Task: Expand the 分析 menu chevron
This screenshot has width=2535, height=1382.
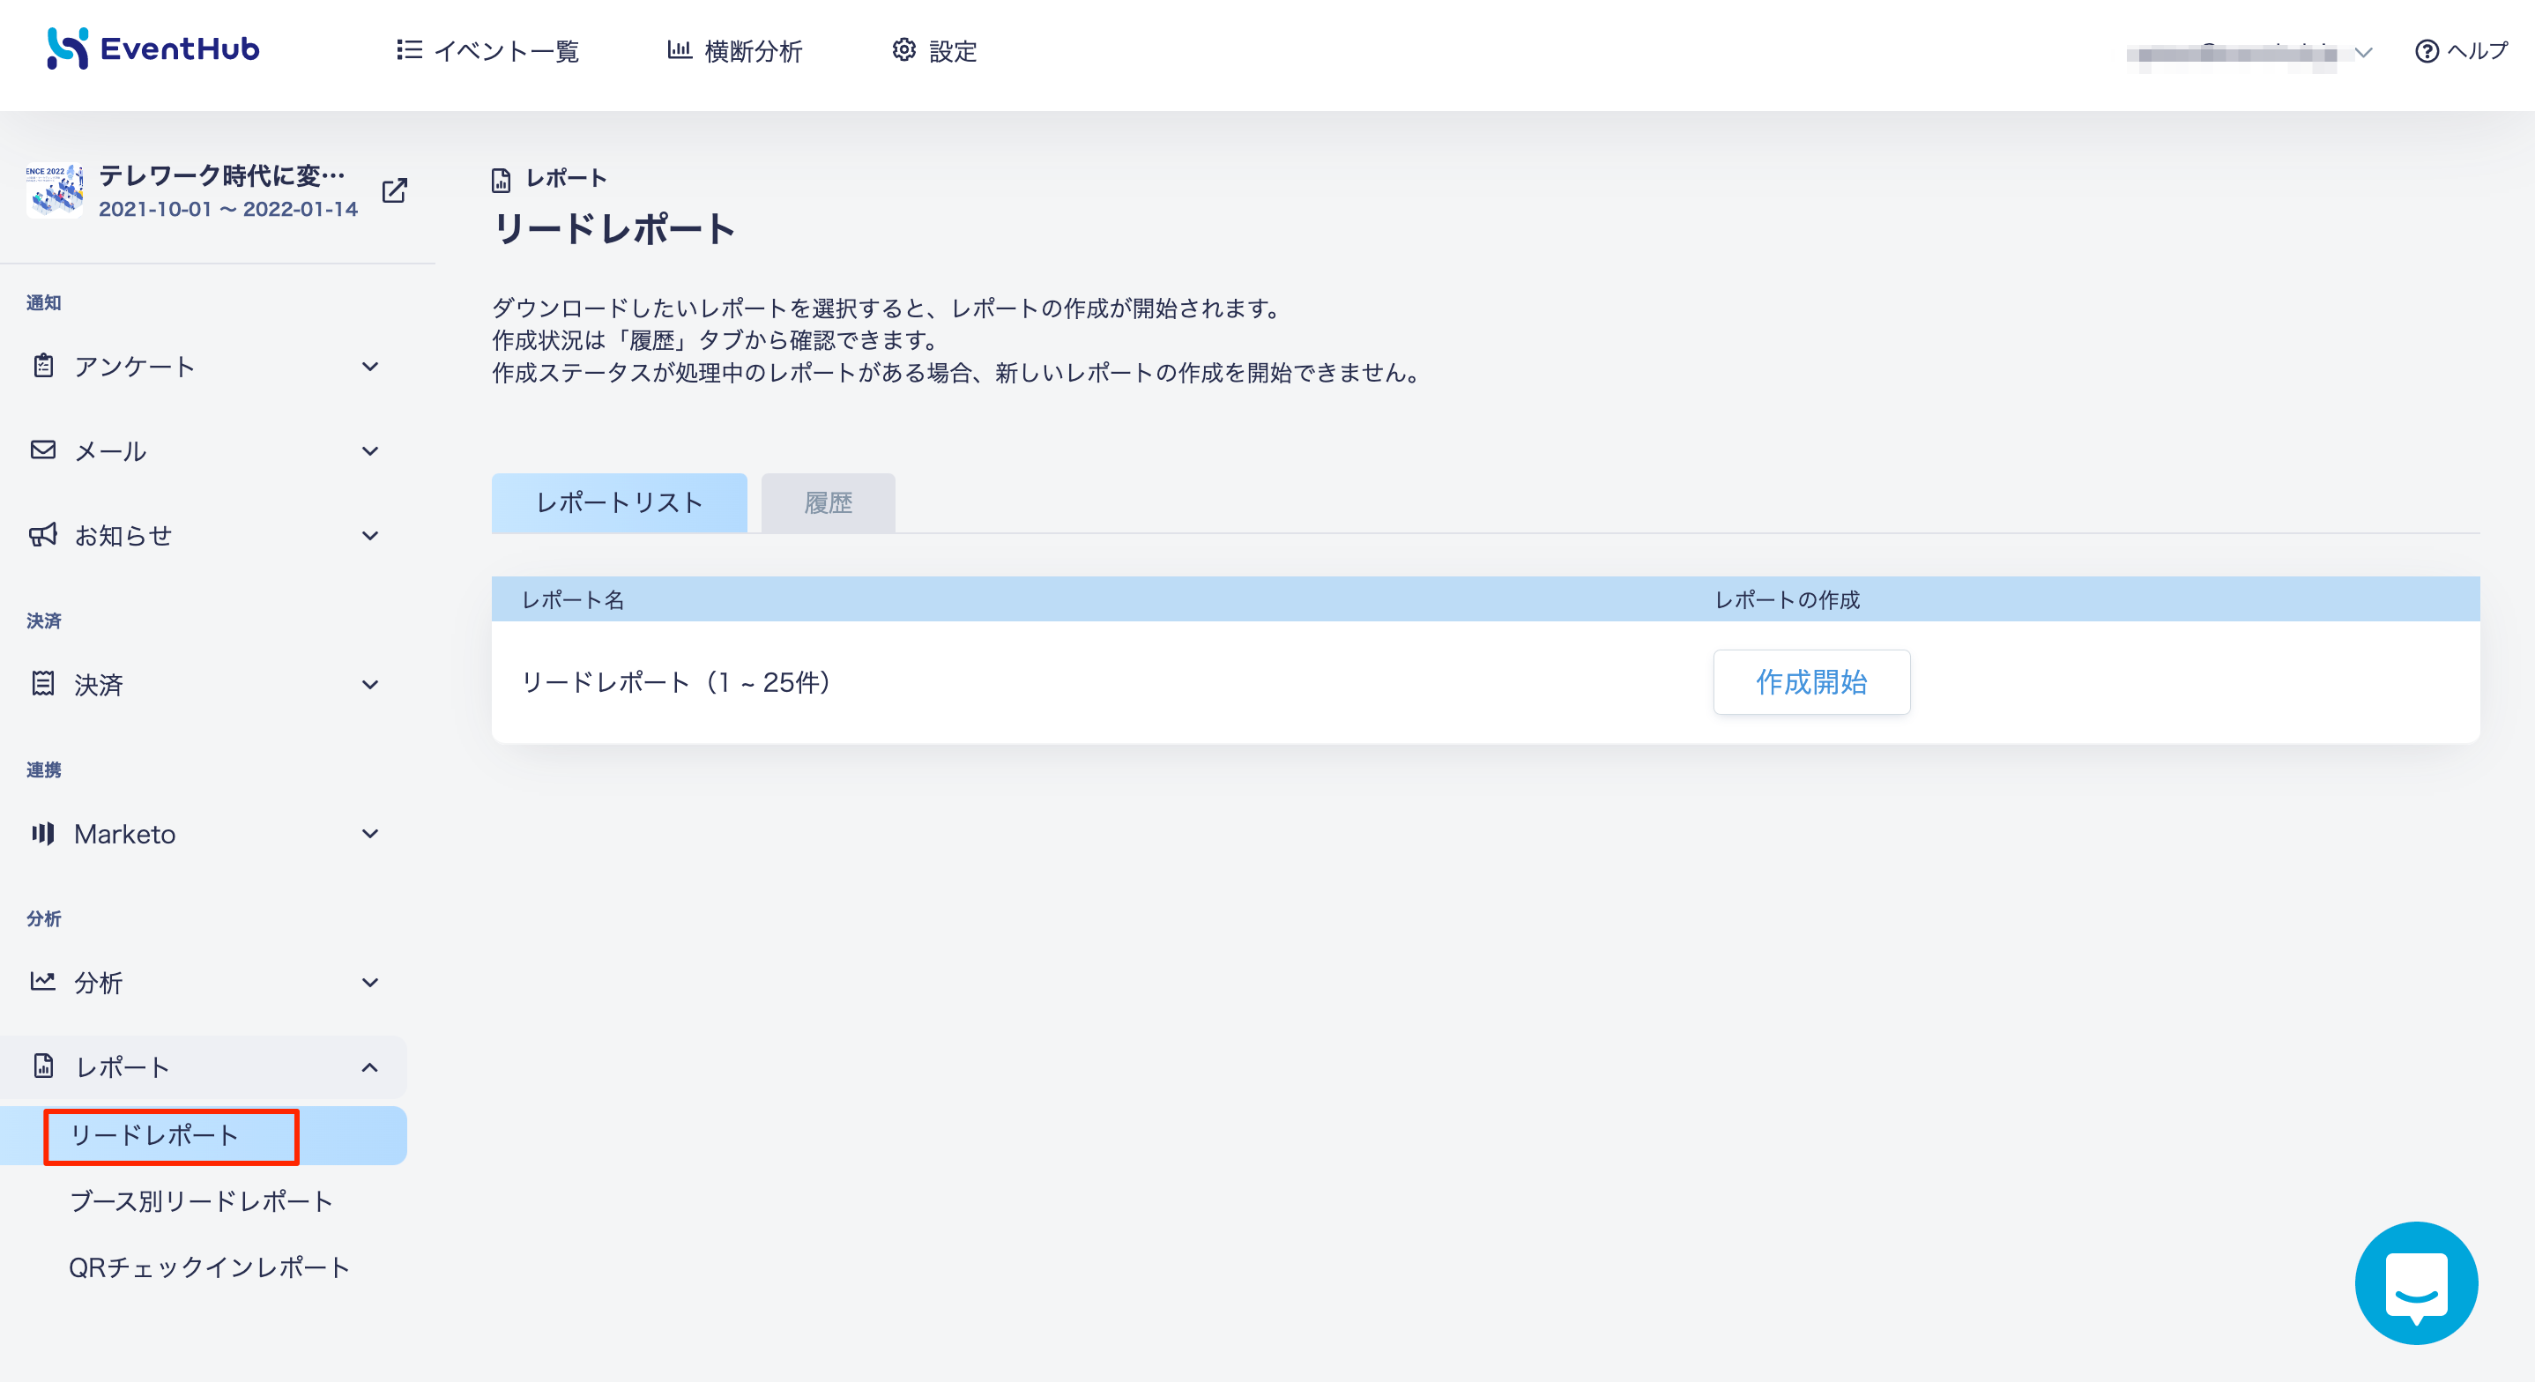Action: (370, 983)
